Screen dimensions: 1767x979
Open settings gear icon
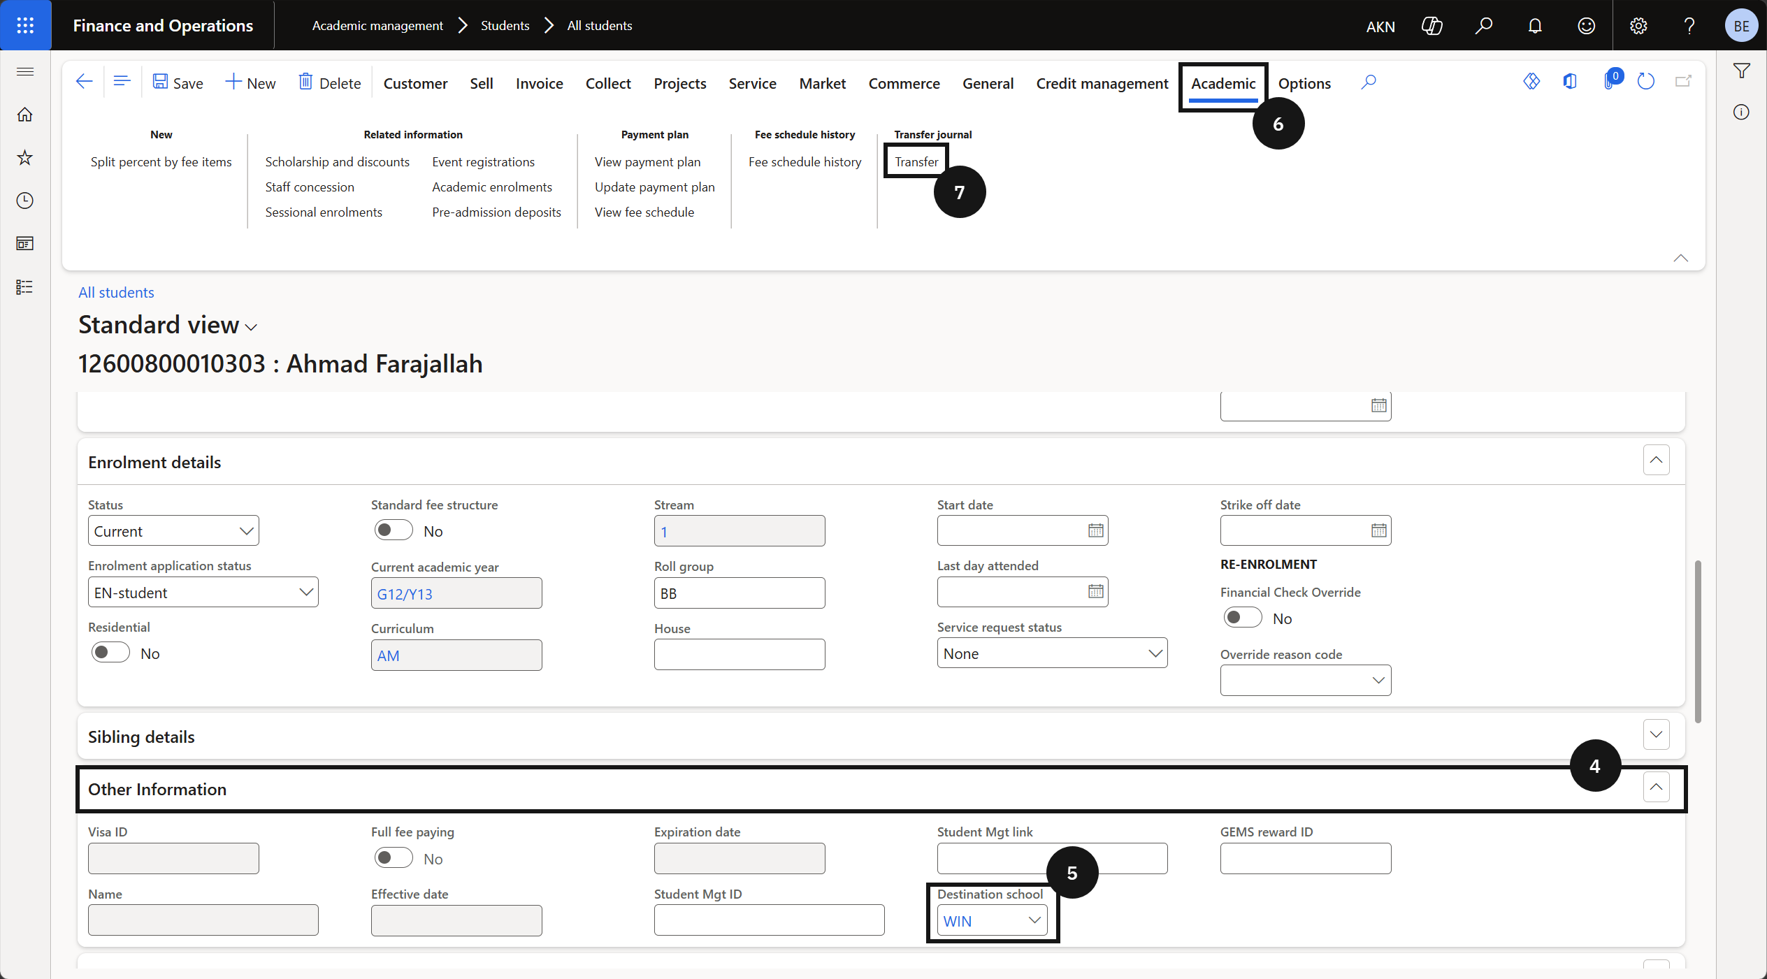(1638, 26)
